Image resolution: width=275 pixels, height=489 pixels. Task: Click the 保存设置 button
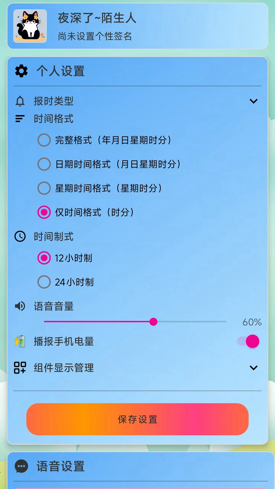click(x=137, y=420)
